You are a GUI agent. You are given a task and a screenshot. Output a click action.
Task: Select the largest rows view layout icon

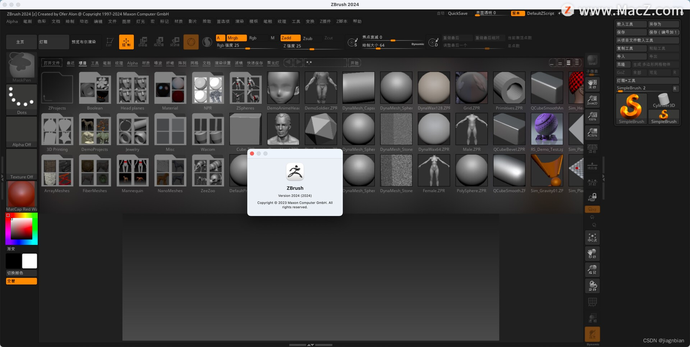pyautogui.click(x=577, y=63)
